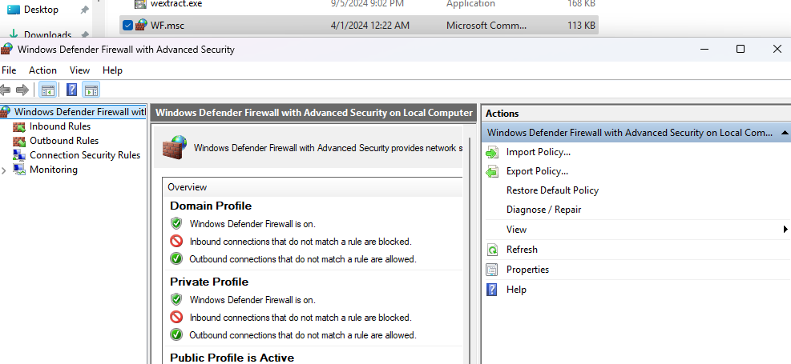Image resolution: width=791 pixels, height=364 pixels.
Task: Click the blue Help question-mark toolbar icon
Action: click(x=72, y=90)
